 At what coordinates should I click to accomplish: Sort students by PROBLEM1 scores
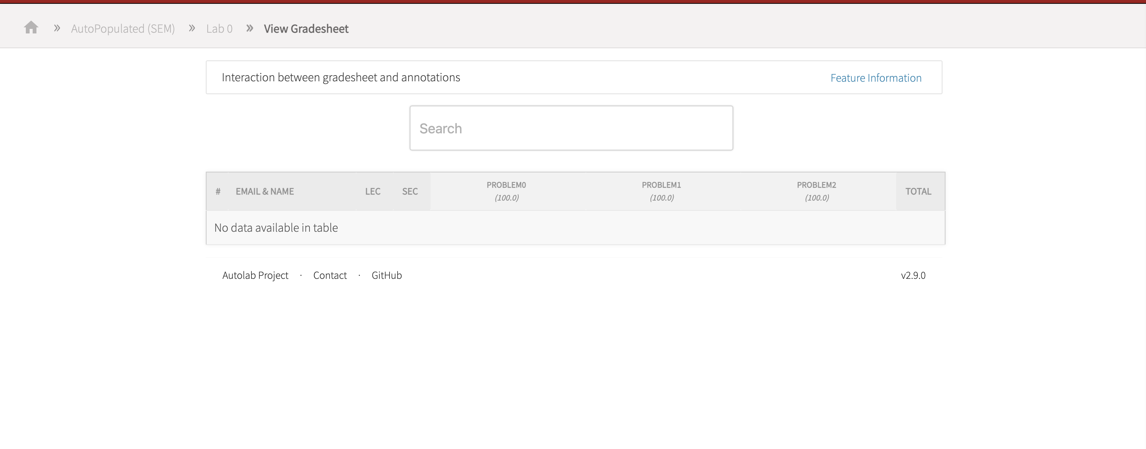tap(661, 191)
